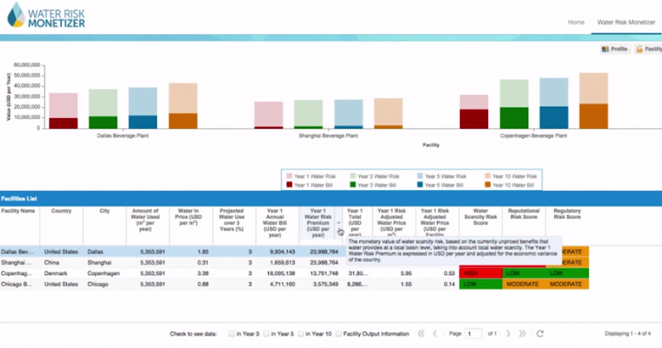Viewport: 662px width, 348px height.
Task: Click water bill value 18,095,138
Action: (x=280, y=274)
